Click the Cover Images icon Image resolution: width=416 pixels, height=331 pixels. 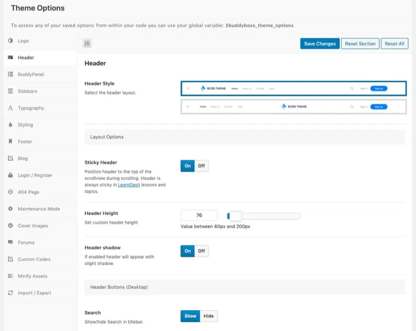pyautogui.click(x=10, y=226)
